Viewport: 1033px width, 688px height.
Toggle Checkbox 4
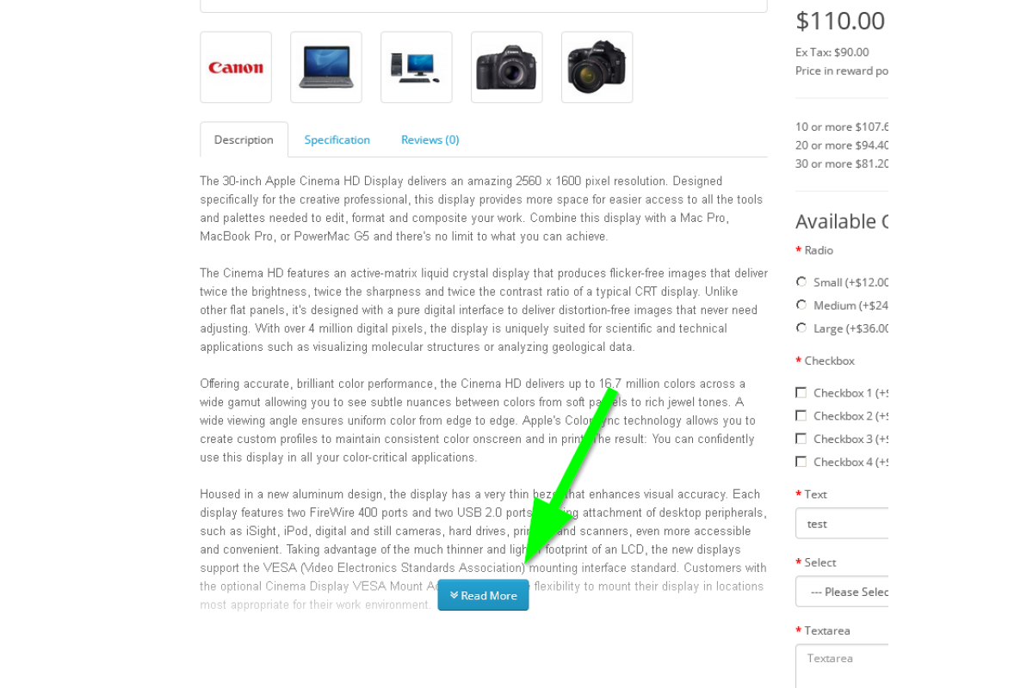pos(801,462)
